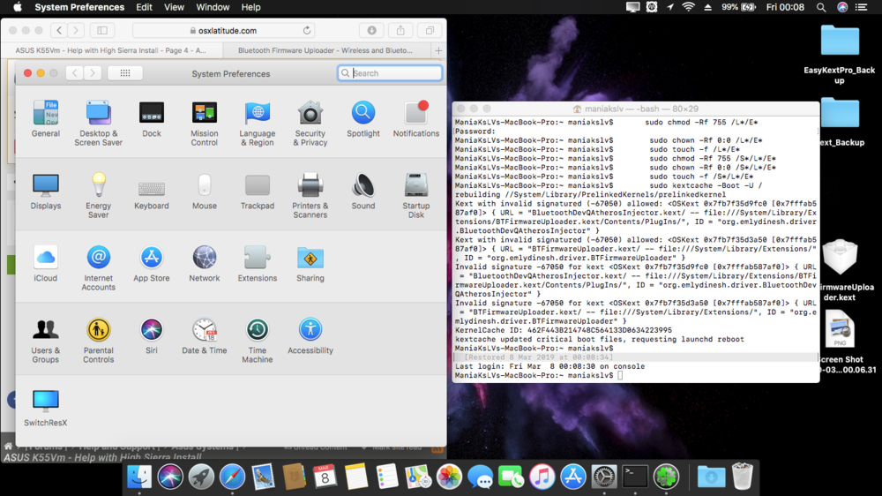
Task: Open App Store preferences pane
Action: tap(152, 264)
